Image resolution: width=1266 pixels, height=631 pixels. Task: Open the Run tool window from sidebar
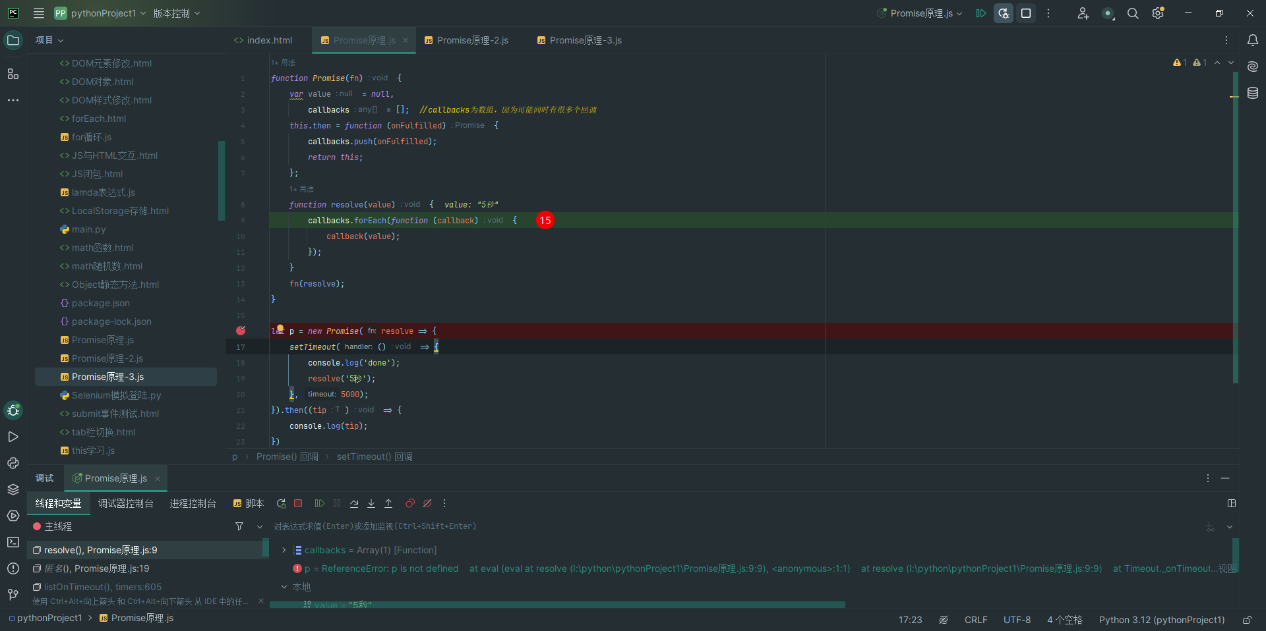pos(13,437)
